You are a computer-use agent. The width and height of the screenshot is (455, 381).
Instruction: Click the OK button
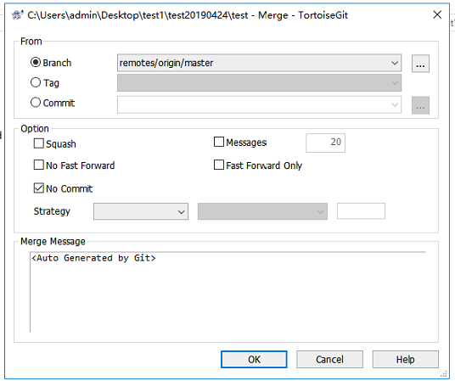(x=254, y=359)
